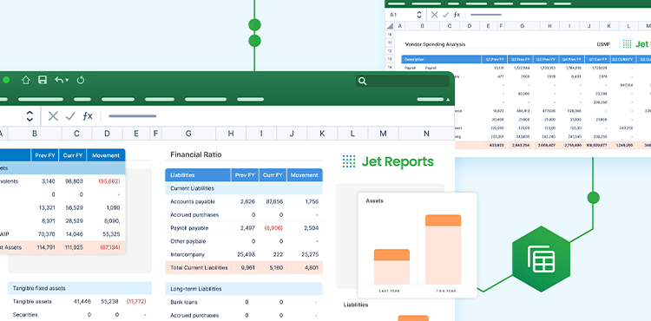This screenshot has height=321, width=651.
Task: Click the Last Year bar in Assets chart
Action: [391, 266]
